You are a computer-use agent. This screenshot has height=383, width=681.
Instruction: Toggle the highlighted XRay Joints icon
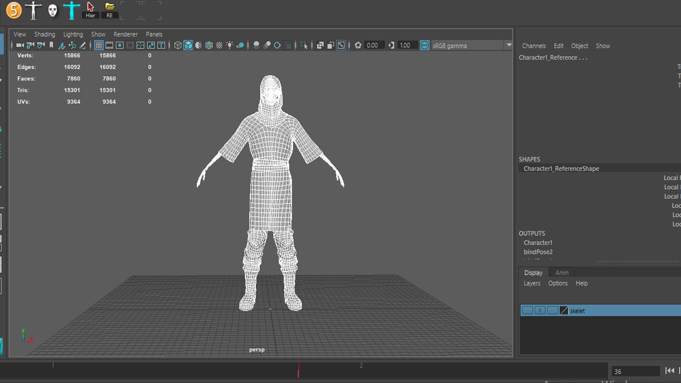pos(341,45)
